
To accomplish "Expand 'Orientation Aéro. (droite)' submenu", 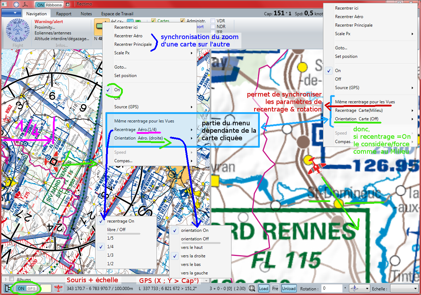I will 150,138.
